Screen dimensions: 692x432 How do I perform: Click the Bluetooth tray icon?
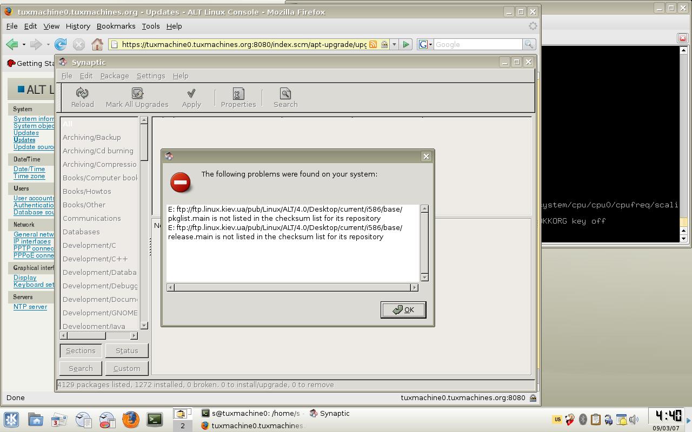click(583, 419)
